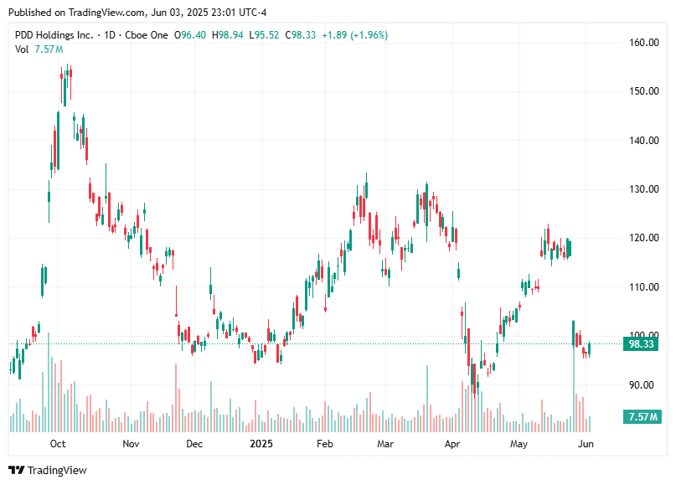Click the 7.57M volume label badge
676x485 pixels.
[641, 415]
